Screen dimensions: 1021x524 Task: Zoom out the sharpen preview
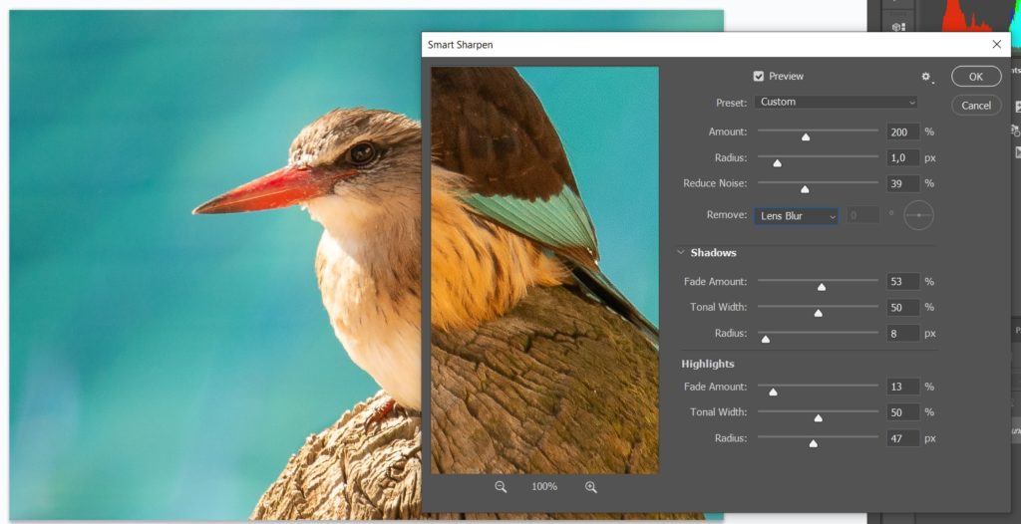501,487
